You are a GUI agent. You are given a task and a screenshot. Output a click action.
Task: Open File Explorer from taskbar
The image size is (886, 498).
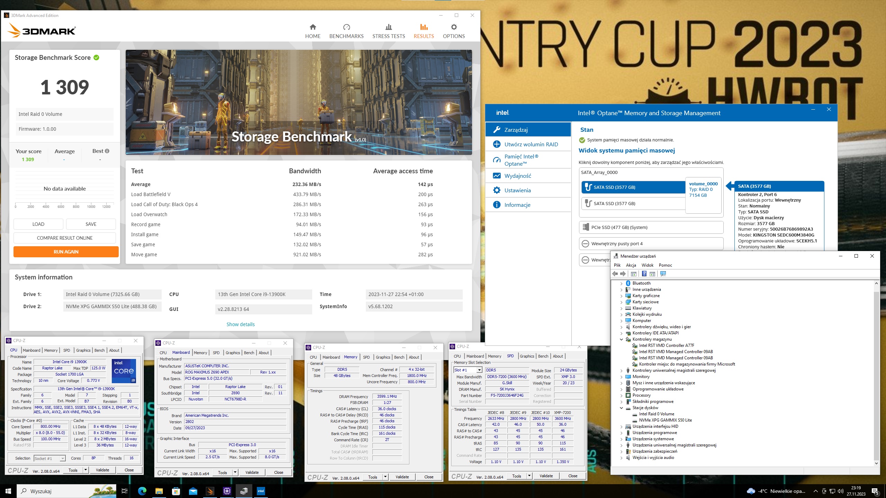point(159,491)
